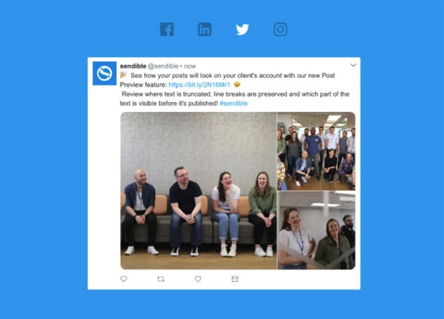Switch to the Instagram preview icon
Screen dimensions: 444x319
[x=280, y=29]
